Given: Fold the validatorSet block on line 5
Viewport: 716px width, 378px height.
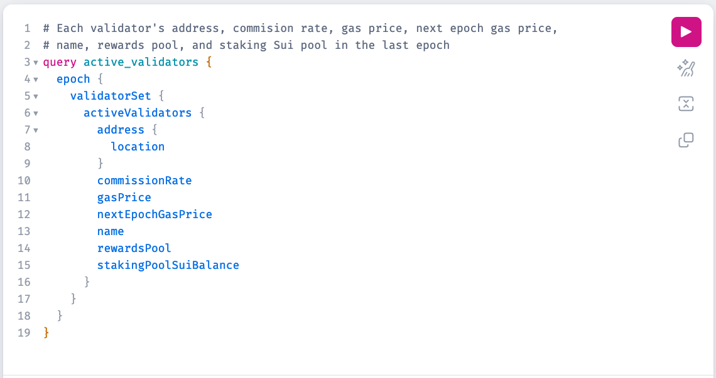Looking at the screenshot, I should [x=36, y=97].
